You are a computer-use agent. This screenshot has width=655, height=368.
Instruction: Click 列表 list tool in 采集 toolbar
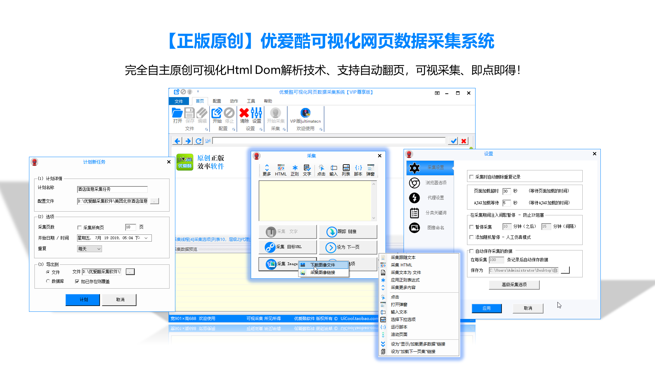point(346,170)
